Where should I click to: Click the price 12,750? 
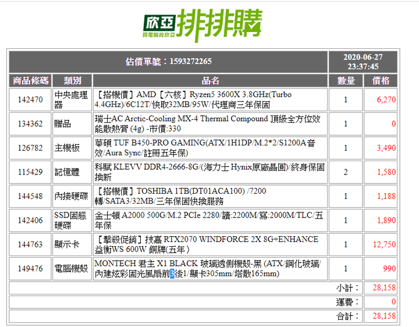click(x=384, y=244)
